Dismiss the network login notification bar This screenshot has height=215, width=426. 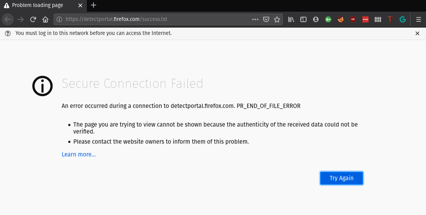click(x=417, y=33)
